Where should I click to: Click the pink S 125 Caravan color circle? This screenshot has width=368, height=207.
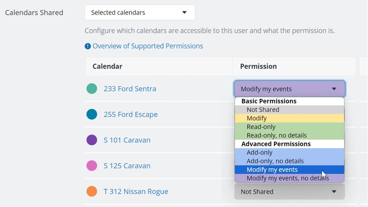coord(92,166)
